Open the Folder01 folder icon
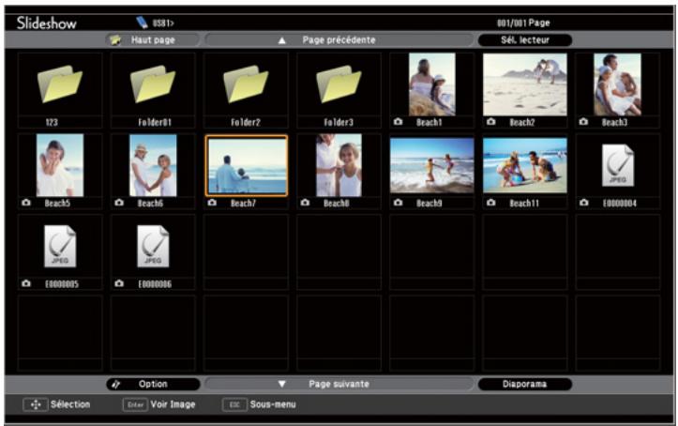This screenshot has height=426, width=678. [153, 84]
